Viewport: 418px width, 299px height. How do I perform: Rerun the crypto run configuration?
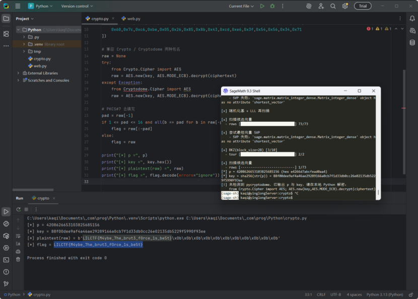(19, 209)
